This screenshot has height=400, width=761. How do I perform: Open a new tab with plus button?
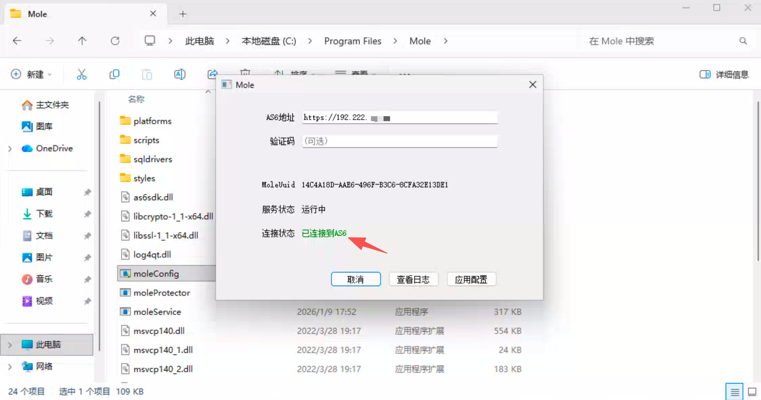click(183, 14)
